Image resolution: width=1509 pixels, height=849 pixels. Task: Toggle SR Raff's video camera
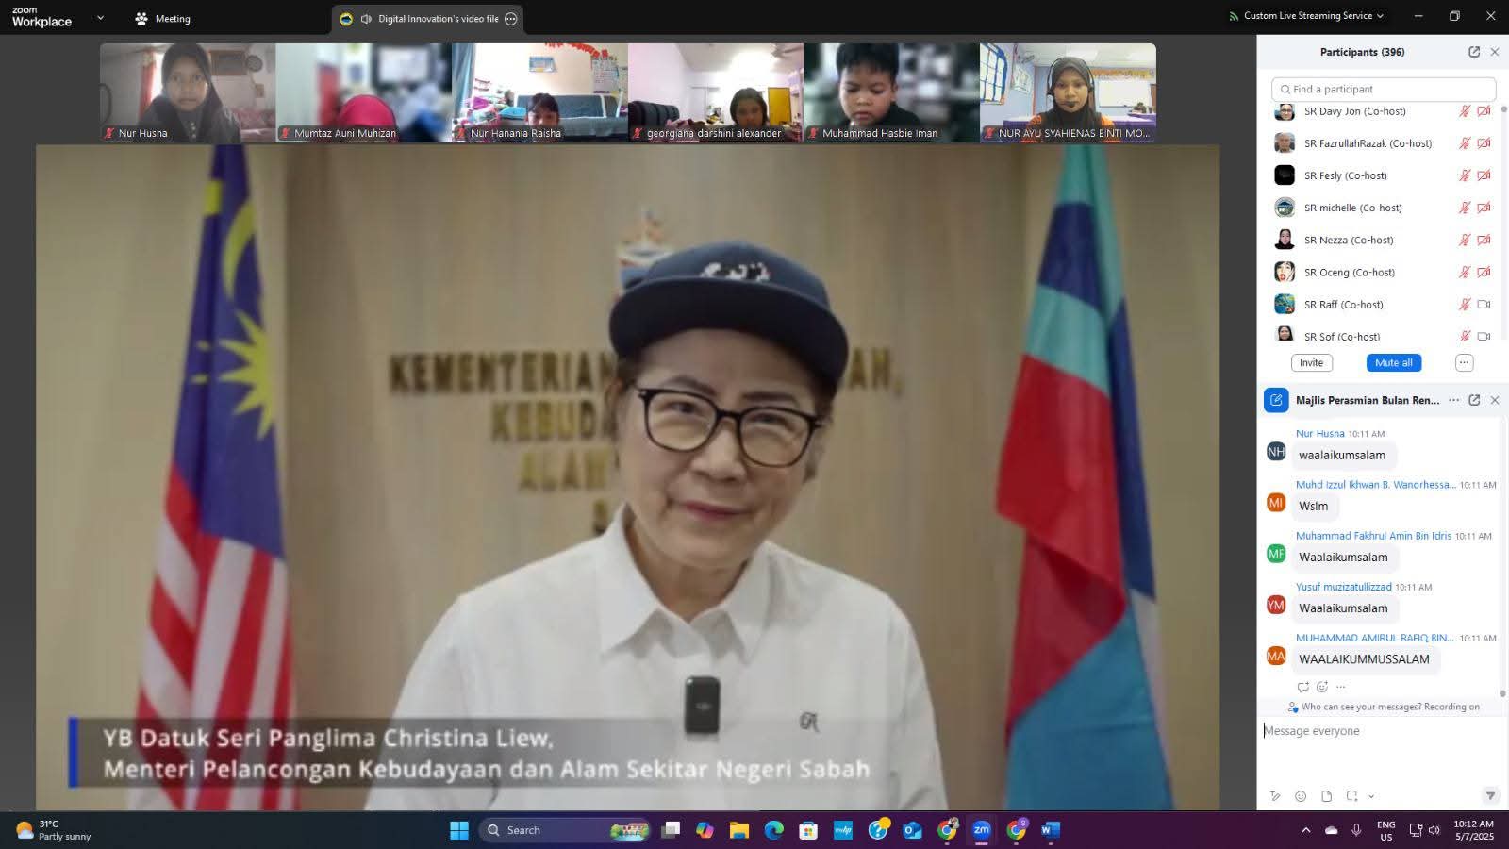[x=1484, y=305]
